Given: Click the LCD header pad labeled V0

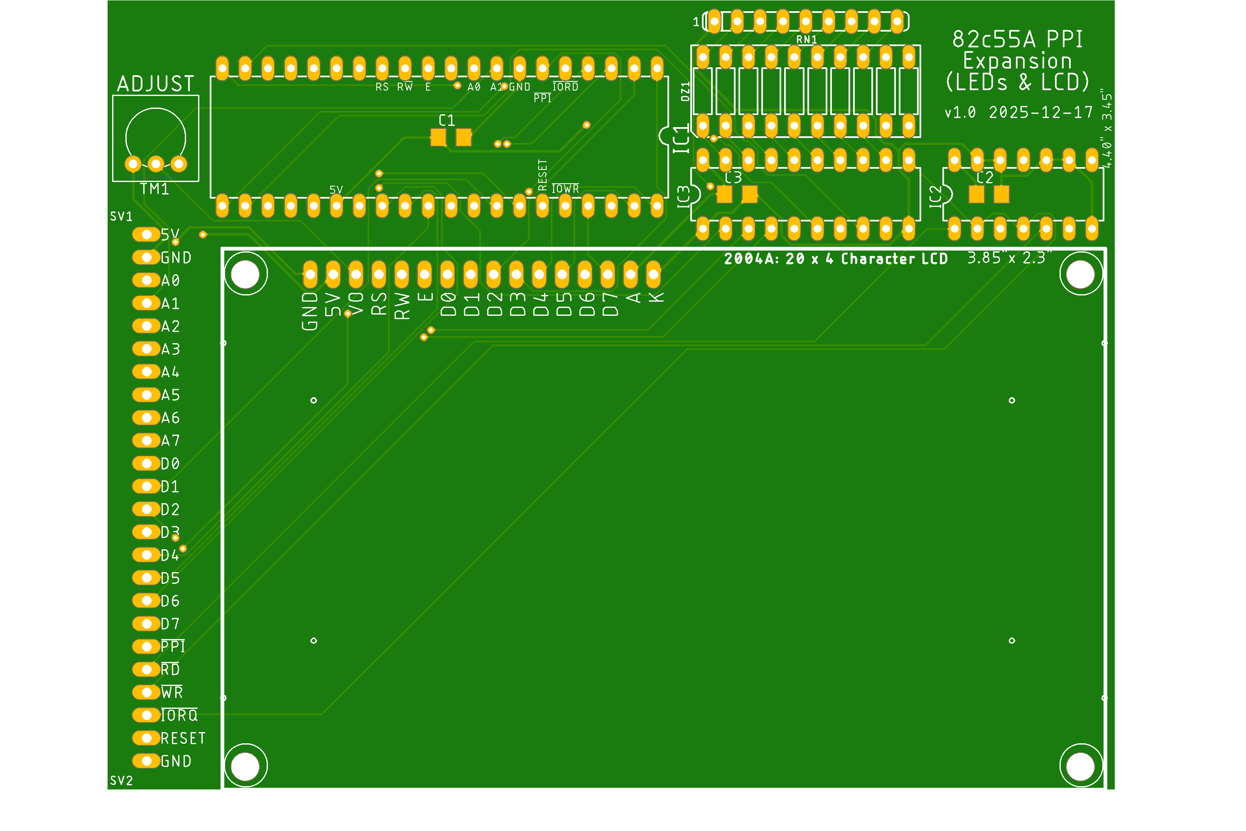Looking at the screenshot, I should point(356,275).
